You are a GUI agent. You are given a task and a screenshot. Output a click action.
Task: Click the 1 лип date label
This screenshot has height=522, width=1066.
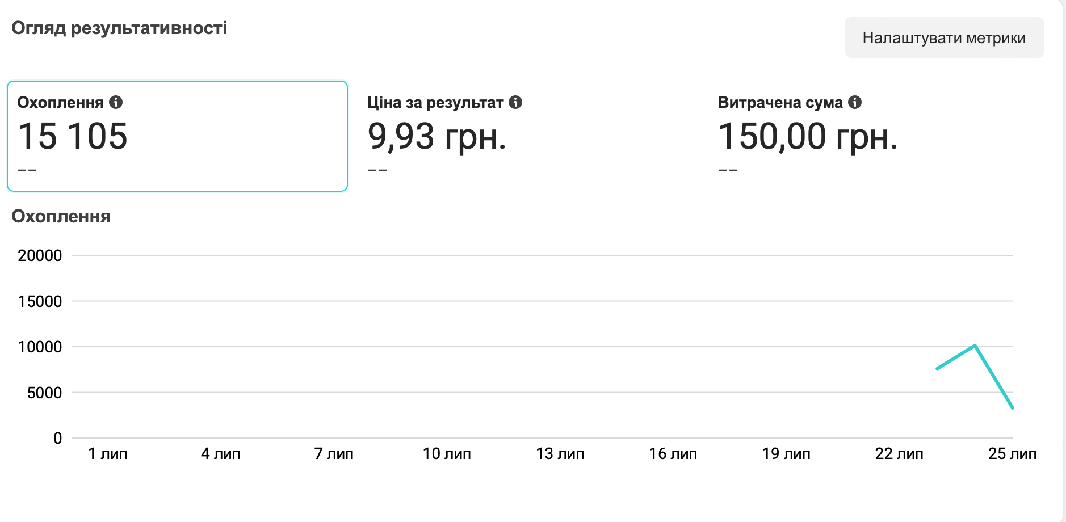[108, 454]
